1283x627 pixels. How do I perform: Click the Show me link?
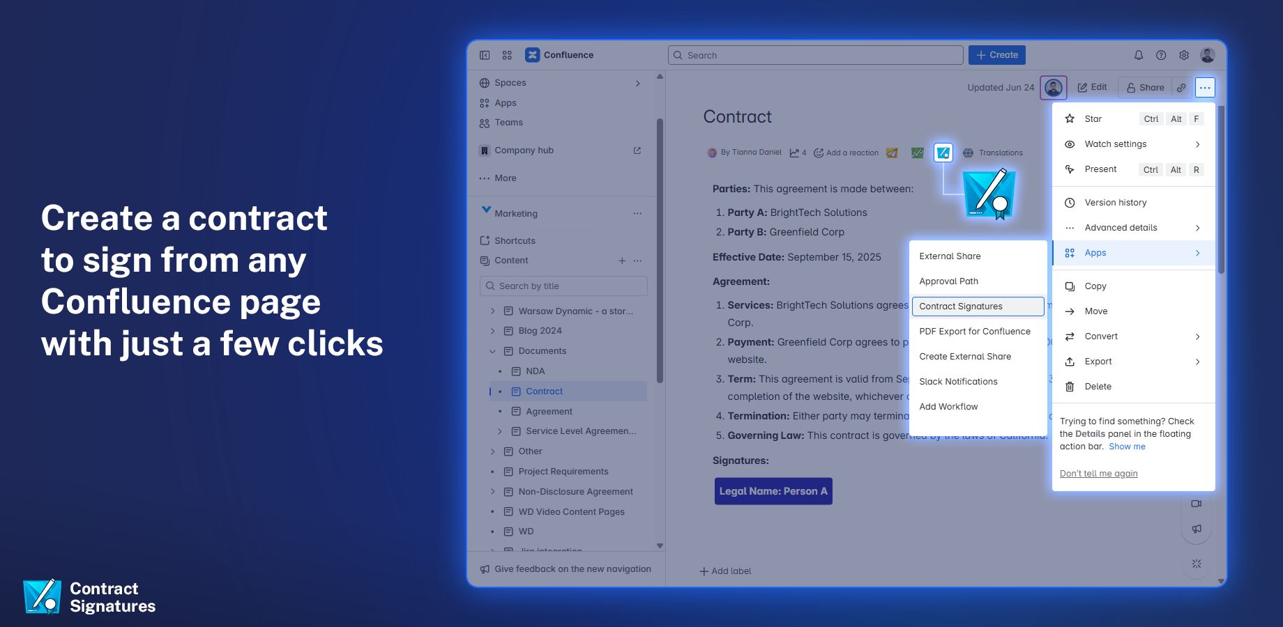tap(1127, 447)
